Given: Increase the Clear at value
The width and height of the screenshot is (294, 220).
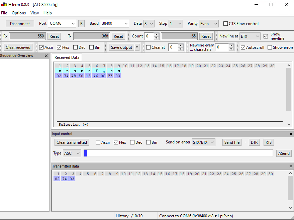Looking at the screenshot, I should (x=180, y=46).
